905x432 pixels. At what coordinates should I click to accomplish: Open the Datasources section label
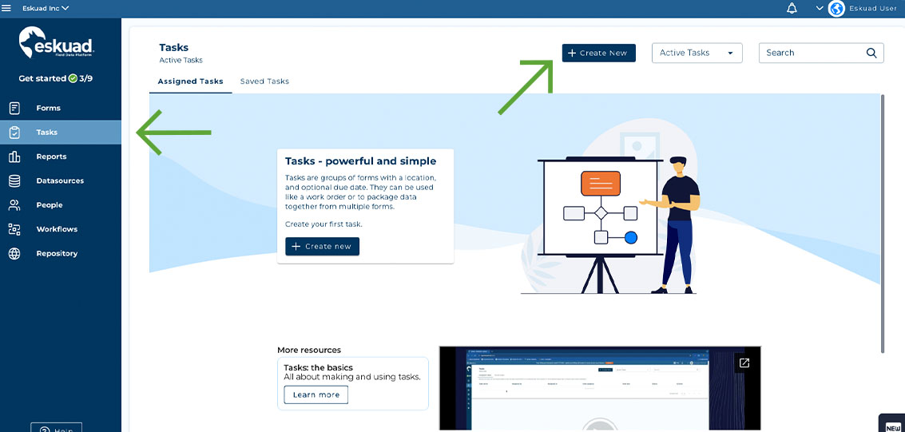coord(60,180)
